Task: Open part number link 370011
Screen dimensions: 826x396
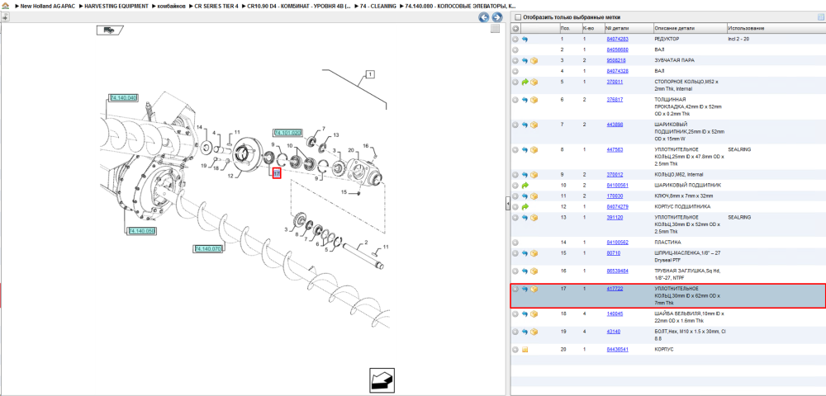Action: pos(615,82)
